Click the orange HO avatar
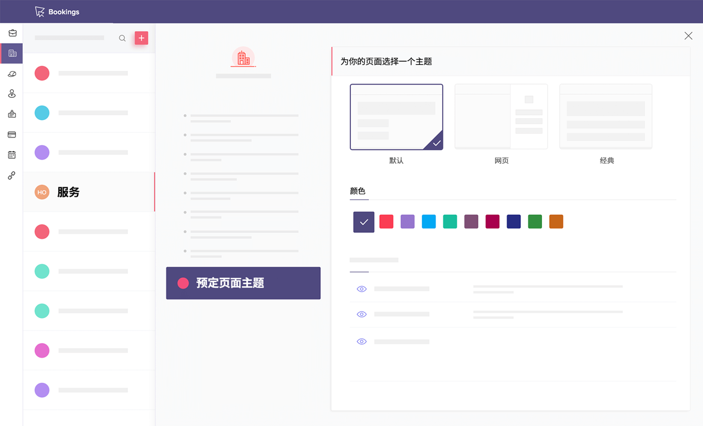Screen dimensions: 703x426 [x=41, y=192]
